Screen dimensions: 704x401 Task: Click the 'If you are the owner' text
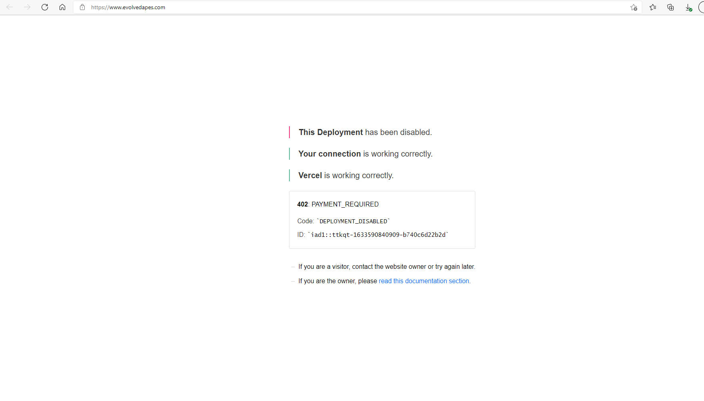point(337,281)
